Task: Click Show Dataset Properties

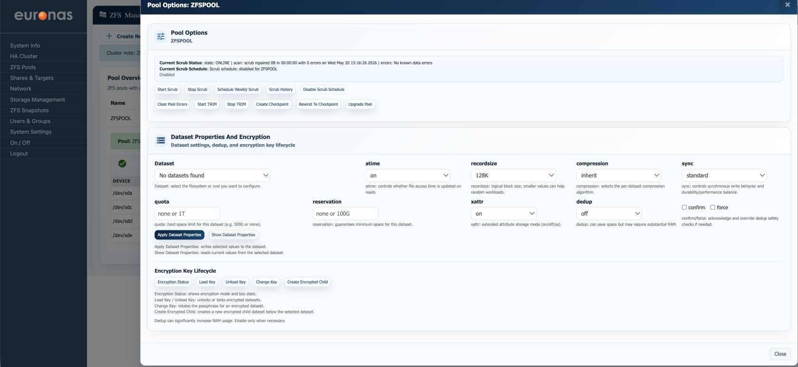Action: 233,235
